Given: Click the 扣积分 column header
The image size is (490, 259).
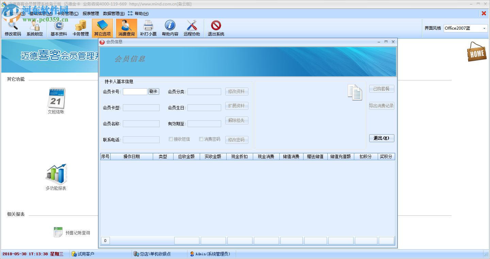Looking at the screenshot, I should [x=366, y=156].
